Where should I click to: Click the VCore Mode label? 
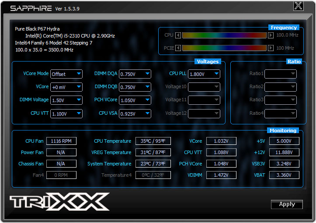click(36, 73)
